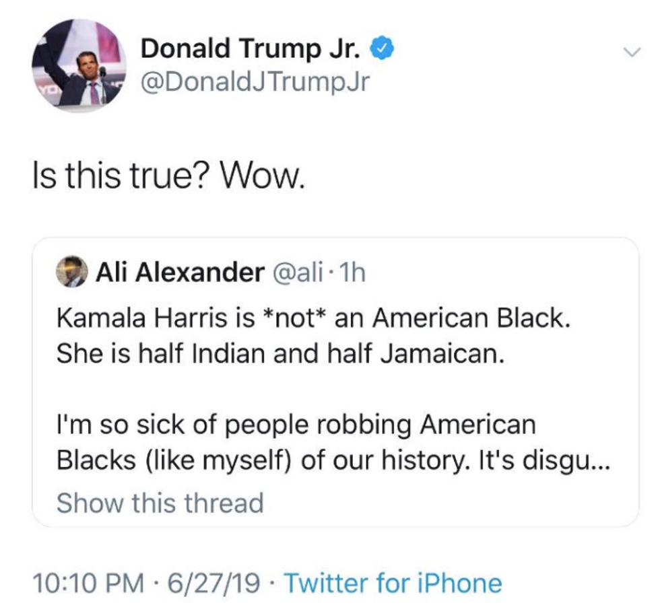The height and width of the screenshot is (609, 660).
Task: Open Donald Trump Jr.'s profile picture
Action: (x=79, y=67)
